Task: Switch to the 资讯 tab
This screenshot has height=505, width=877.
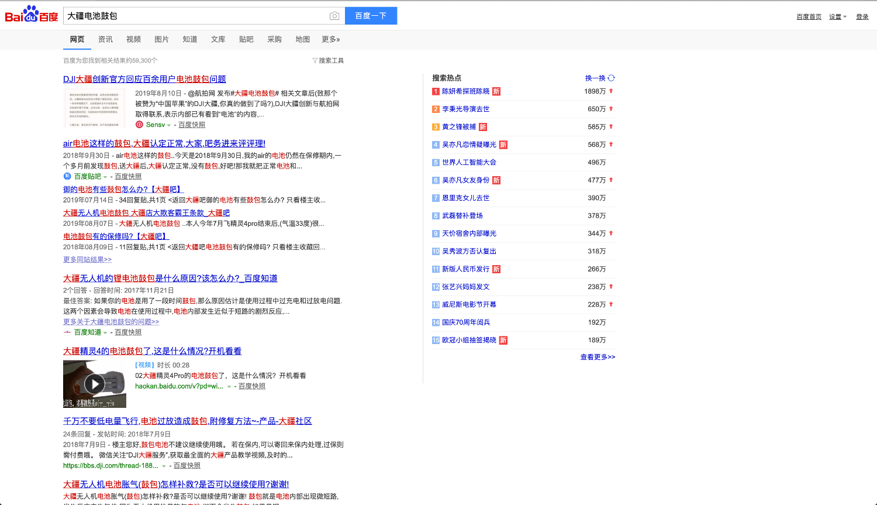Action: [106, 39]
